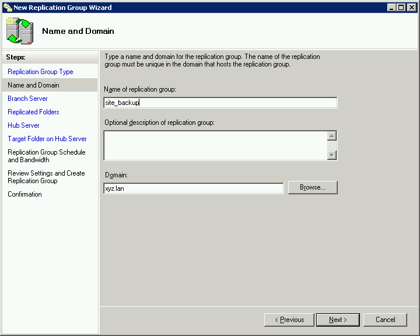Image resolution: width=420 pixels, height=336 pixels.
Task: Open Target Folder on Hub Server step
Action: [x=47, y=139]
